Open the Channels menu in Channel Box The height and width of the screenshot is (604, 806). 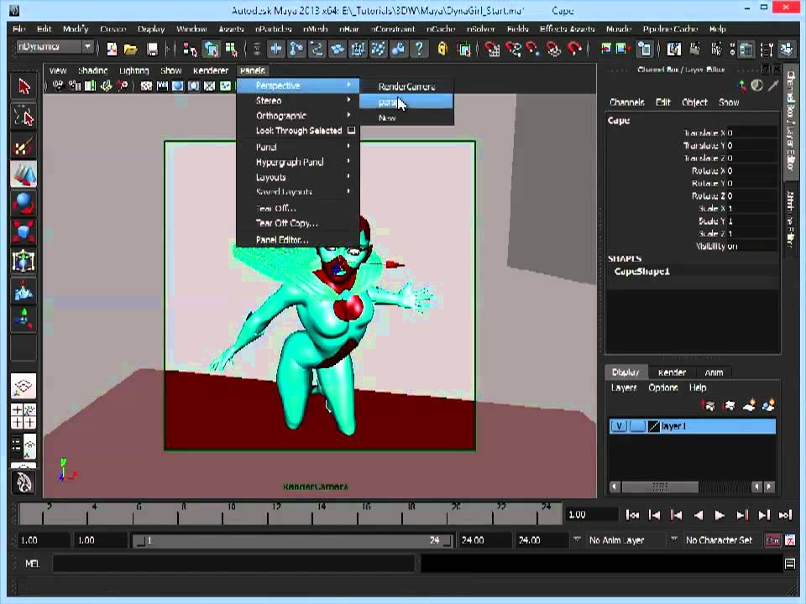(626, 102)
